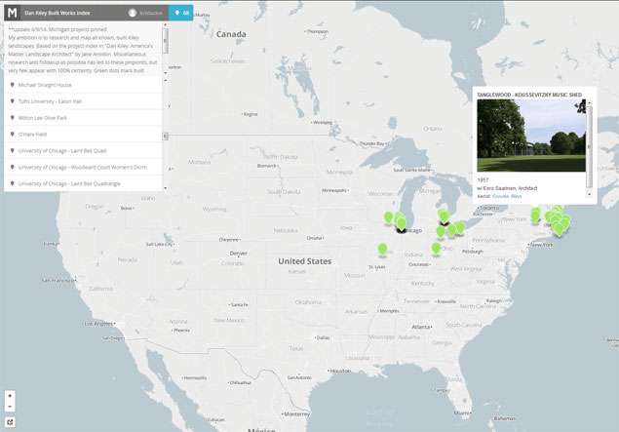Click the rightmost green marker on Lake Erie's shore
619x432 pixels.
[x=460, y=228]
